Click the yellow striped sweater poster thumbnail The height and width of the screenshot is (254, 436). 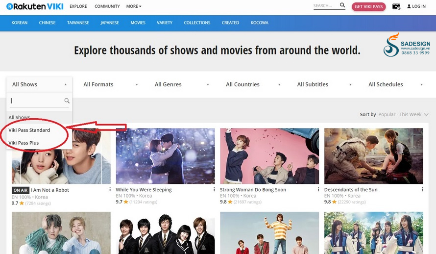(269, 233)
